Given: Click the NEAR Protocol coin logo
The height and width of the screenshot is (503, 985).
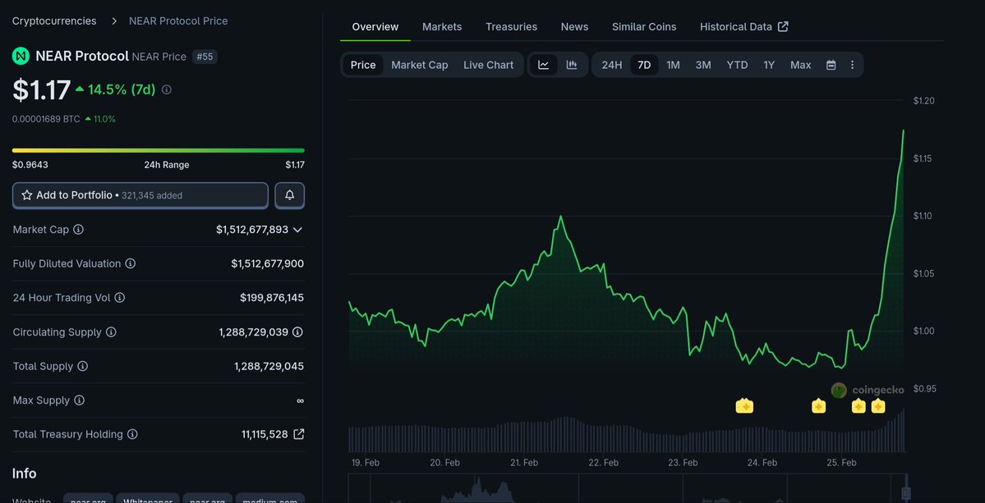Looking at the screenshot, I should 21,57.
